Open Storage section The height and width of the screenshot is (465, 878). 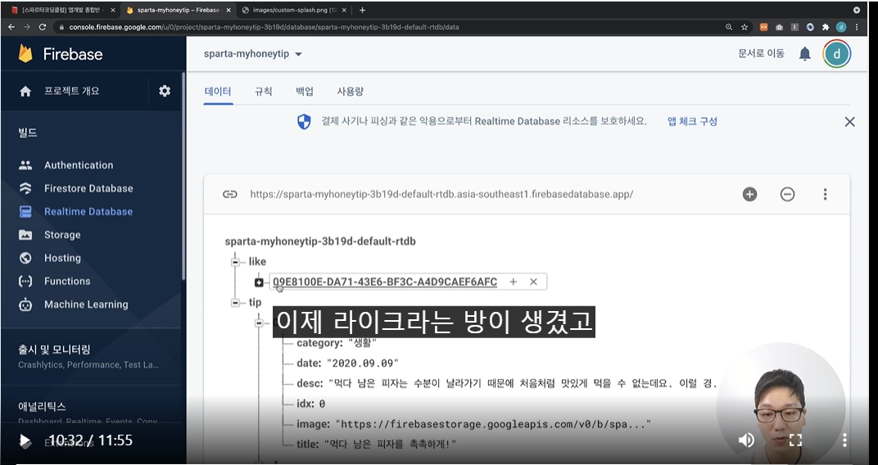(62, 234)
